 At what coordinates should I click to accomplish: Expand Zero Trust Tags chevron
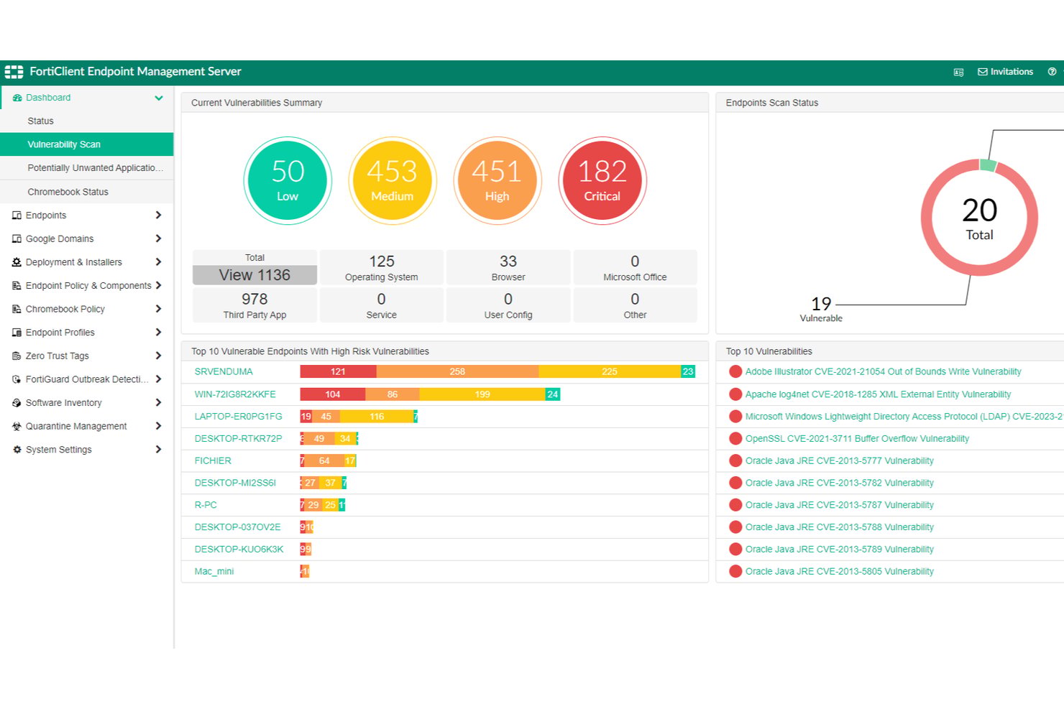158,356
